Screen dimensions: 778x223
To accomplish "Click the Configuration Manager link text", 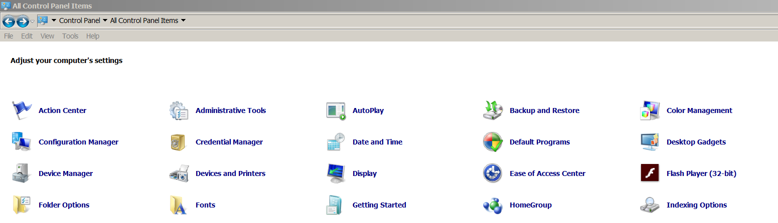I will [78, 142].
